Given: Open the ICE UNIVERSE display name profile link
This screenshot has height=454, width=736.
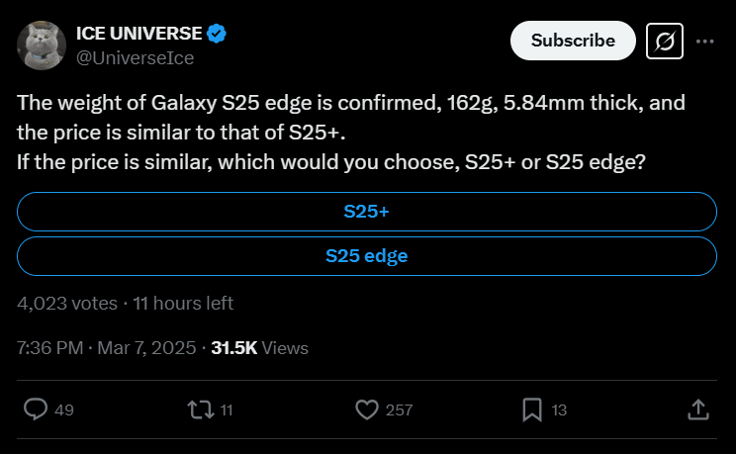Looking at the screenshot, I should pyautogui.click(x=138, y=34).
